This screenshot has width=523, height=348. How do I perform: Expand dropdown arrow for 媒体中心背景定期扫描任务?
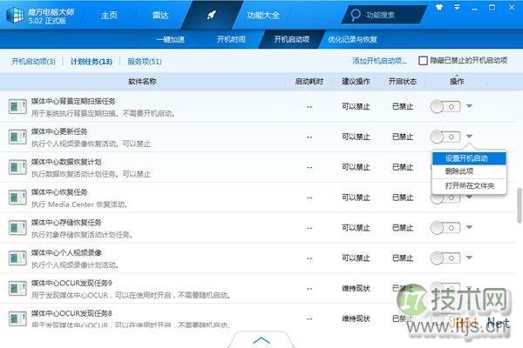click(x=470, y=106)
